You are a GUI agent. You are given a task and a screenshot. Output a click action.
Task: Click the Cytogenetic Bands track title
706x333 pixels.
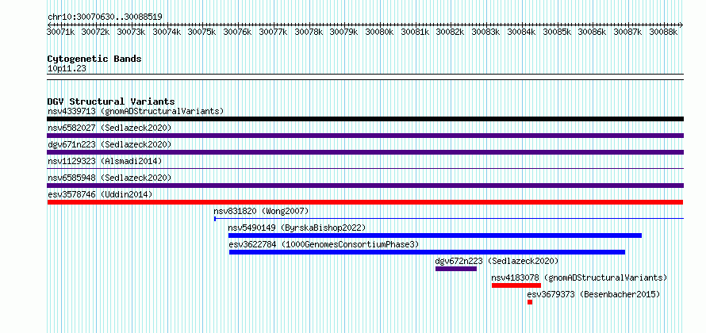[94, 59]
